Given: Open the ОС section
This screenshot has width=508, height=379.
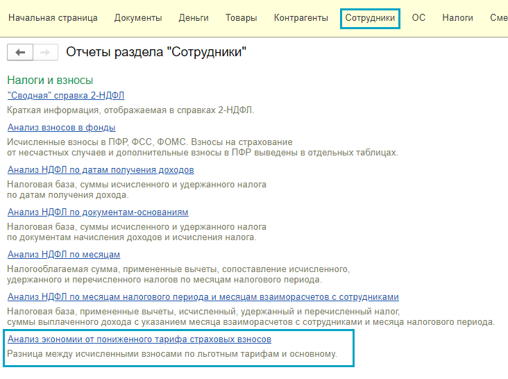Looking at the screenshot, I should (418, 18).
